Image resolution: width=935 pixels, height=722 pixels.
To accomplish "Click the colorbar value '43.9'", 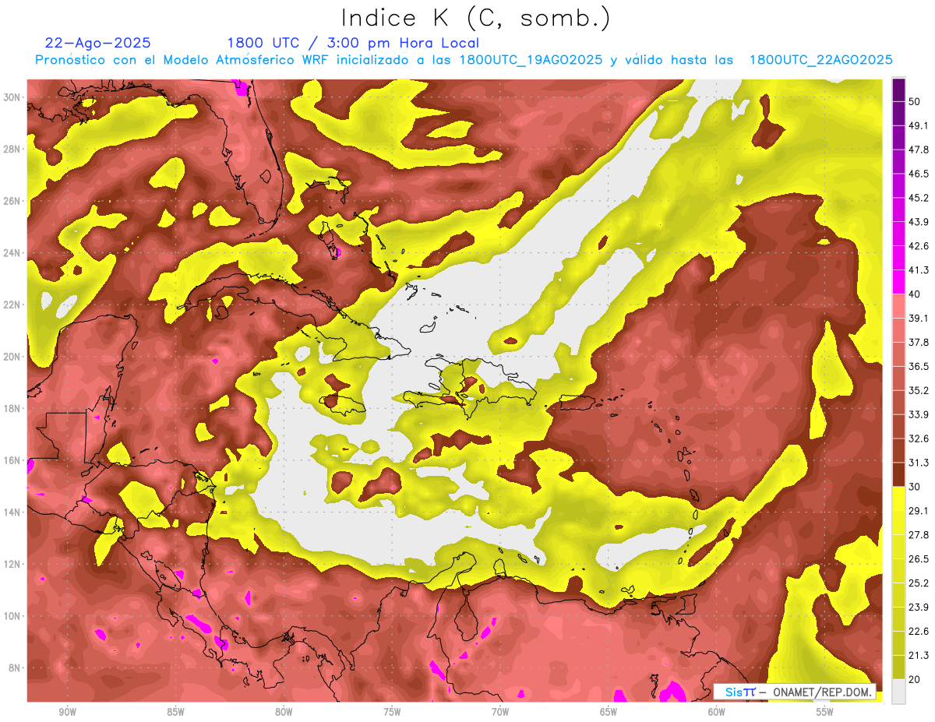I will click(918, 222).
